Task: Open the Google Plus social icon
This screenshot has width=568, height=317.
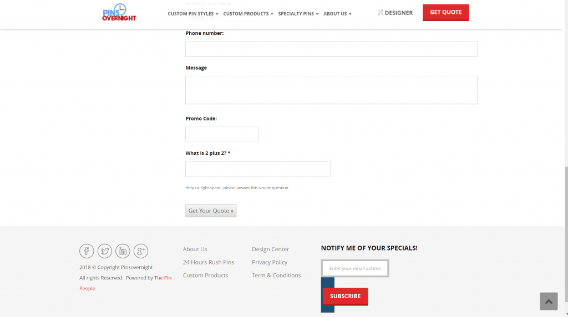Action: tap(141, 251)
